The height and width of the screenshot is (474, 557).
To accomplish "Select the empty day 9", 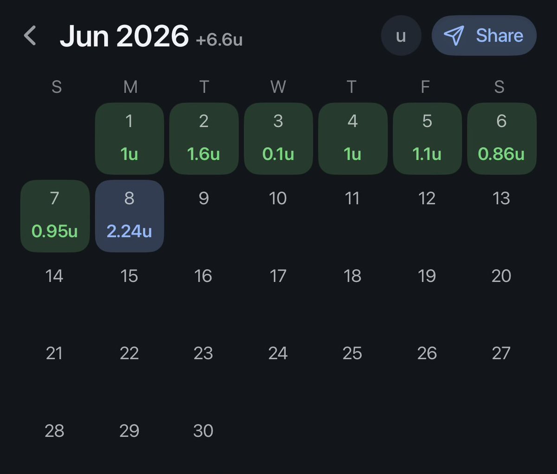I will click(x=204, y=199).
